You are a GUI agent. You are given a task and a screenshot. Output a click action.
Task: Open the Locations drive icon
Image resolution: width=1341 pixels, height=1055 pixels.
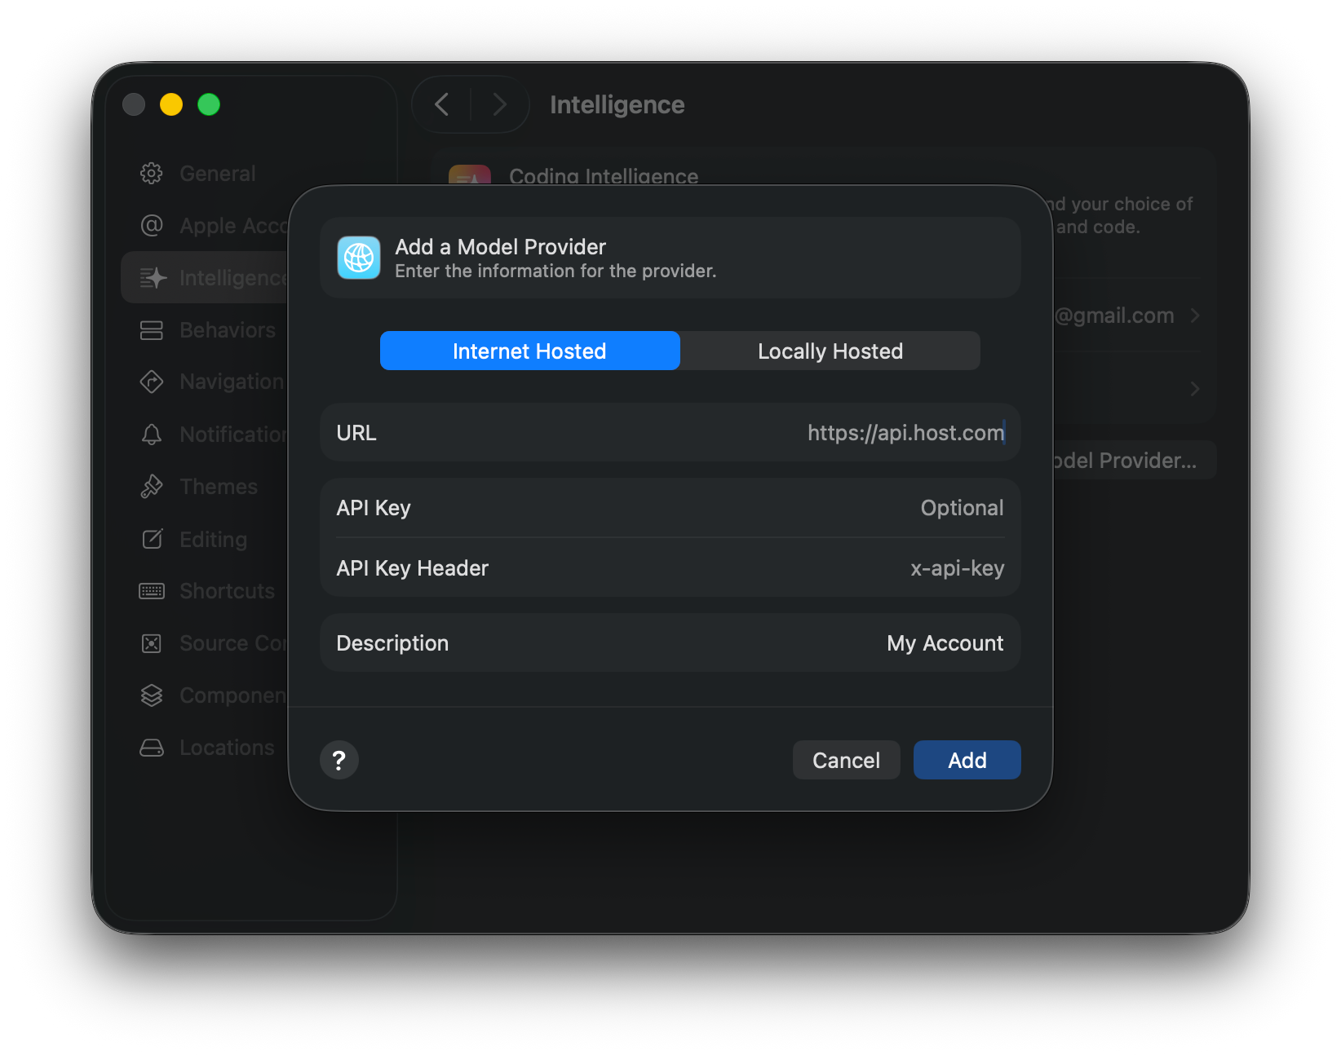152,747
